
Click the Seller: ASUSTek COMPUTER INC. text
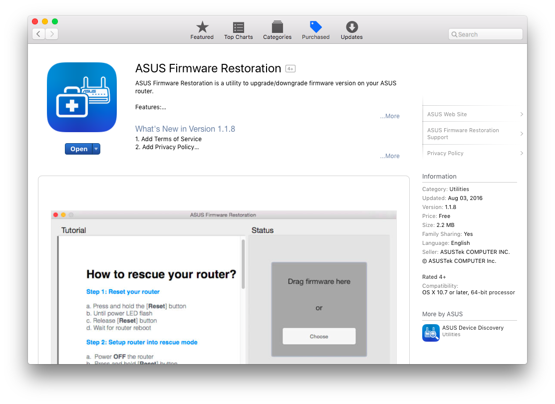click(466, 252)
